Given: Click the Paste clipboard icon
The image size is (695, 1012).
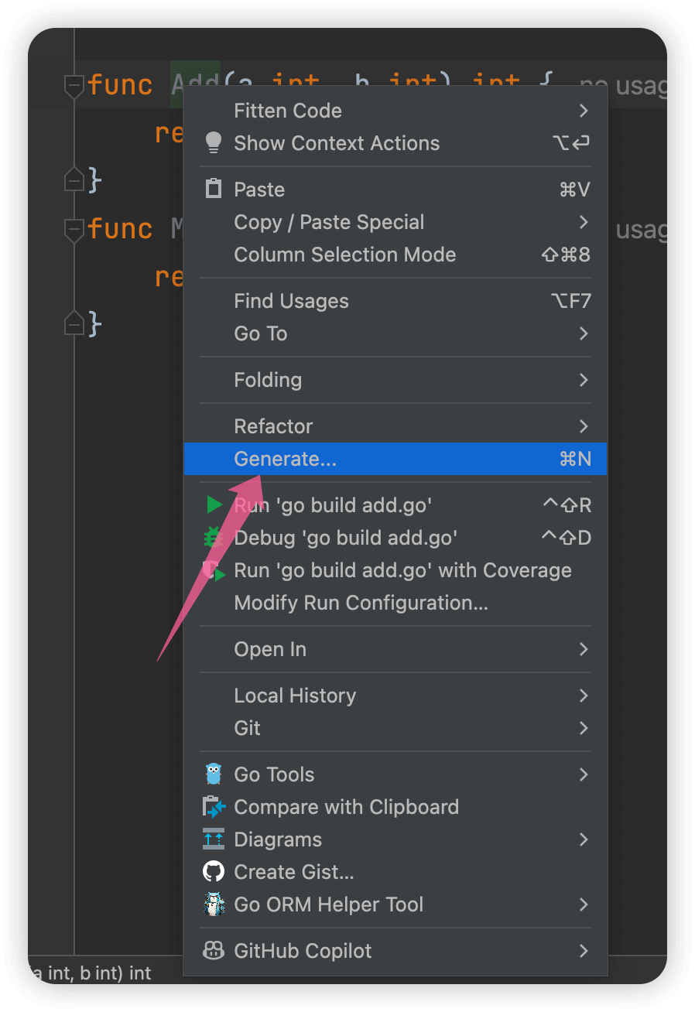Looking at the screenshot, I should pos(213,189).
